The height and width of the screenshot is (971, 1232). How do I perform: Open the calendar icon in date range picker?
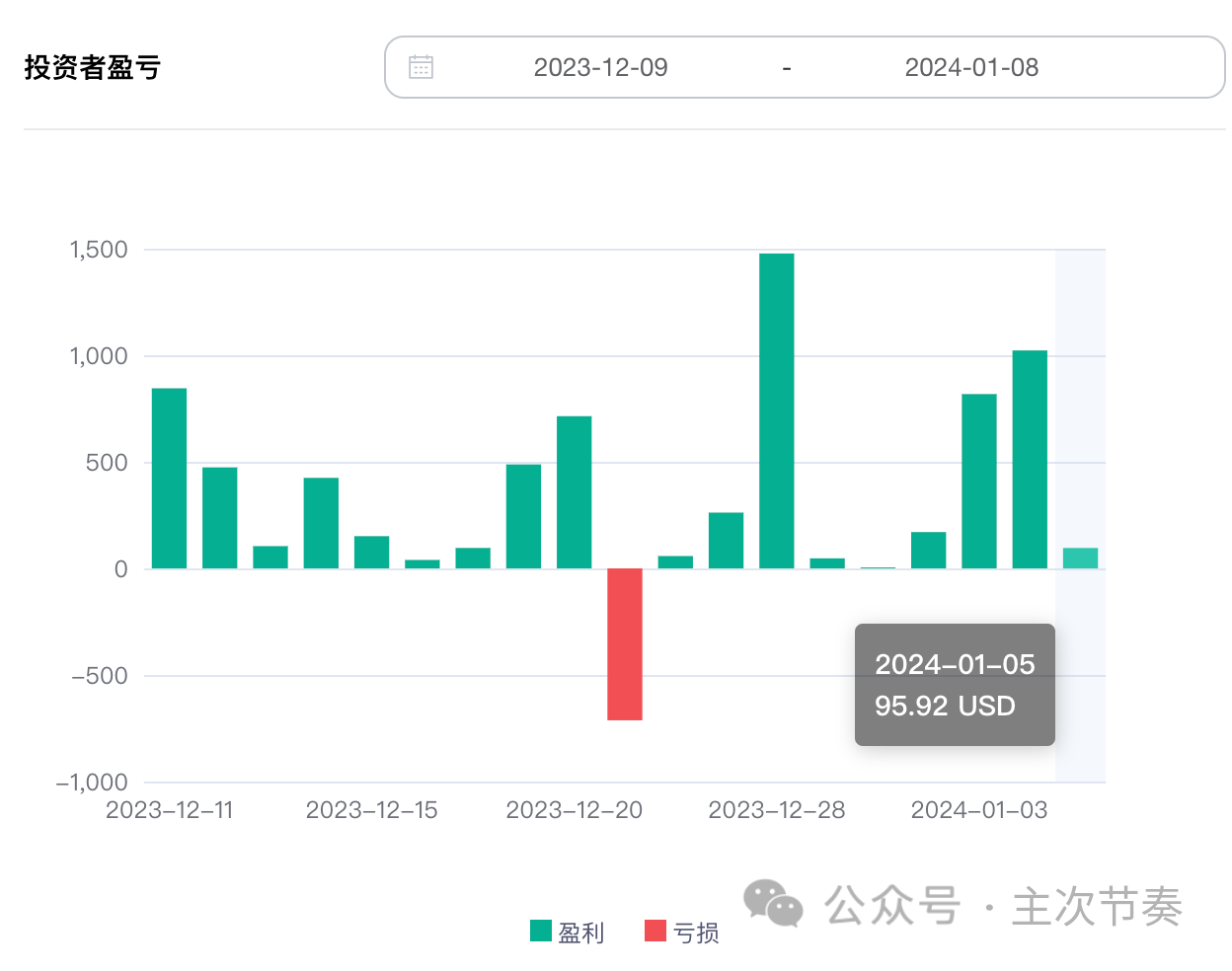(x=422, y=67)
